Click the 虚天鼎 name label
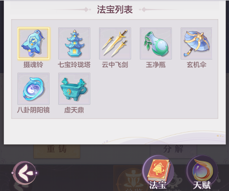 pos(74,110)
